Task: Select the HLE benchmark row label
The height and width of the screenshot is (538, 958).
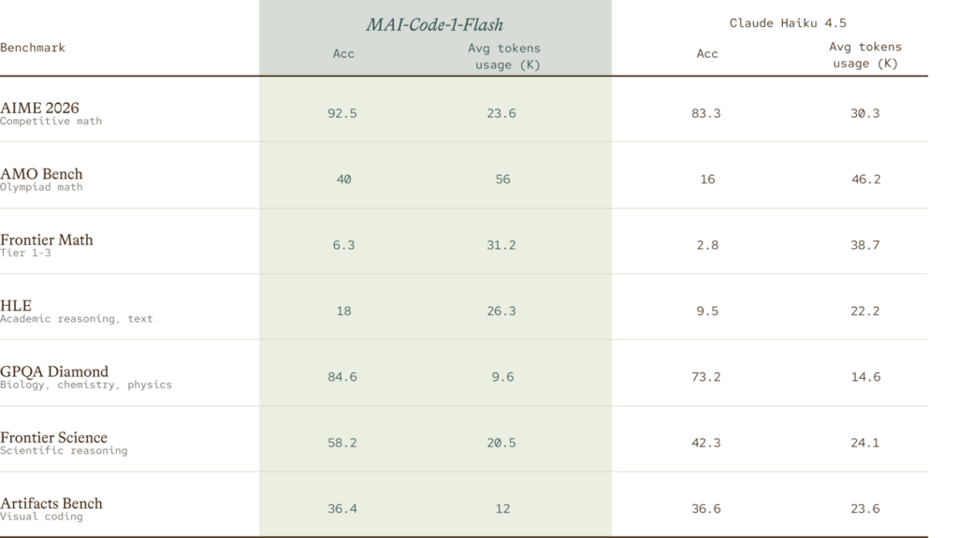Action: click(77, 312)
